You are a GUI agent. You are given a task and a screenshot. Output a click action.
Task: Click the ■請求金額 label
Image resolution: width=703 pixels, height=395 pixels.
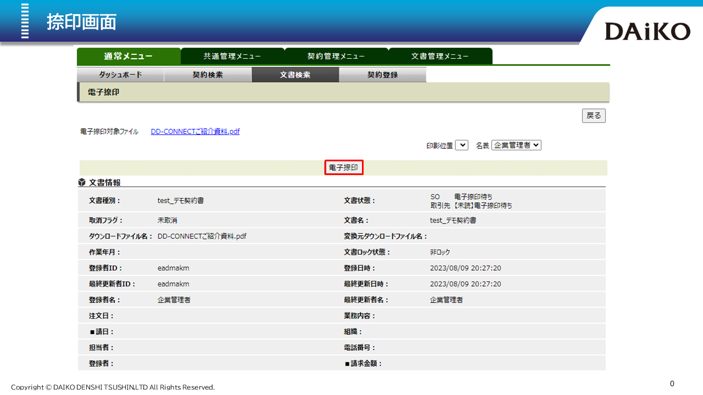363,364
